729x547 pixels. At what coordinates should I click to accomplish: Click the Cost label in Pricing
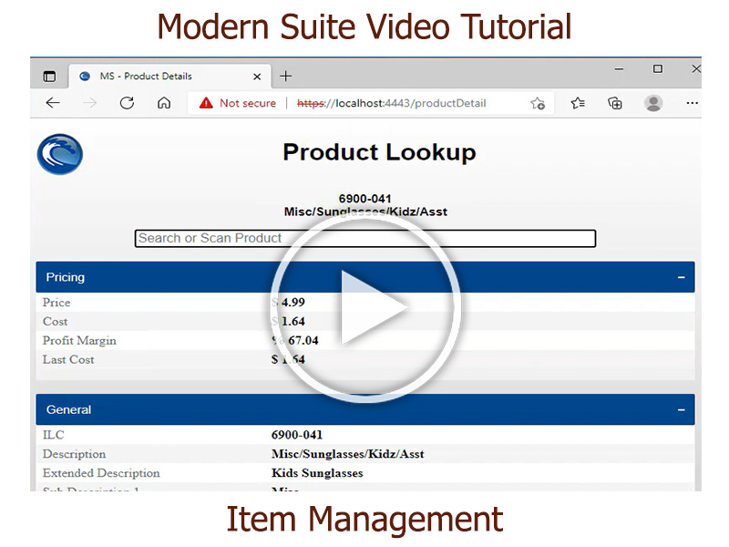click(x=56, y=322)
